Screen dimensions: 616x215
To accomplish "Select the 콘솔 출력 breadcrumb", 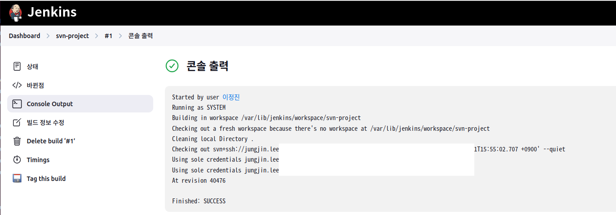I will 141,36.
